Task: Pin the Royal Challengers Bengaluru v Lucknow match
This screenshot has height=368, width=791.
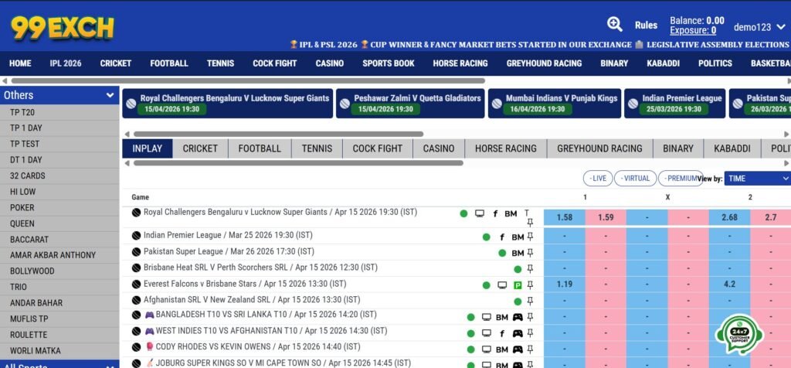Action: tap(530, 222)
